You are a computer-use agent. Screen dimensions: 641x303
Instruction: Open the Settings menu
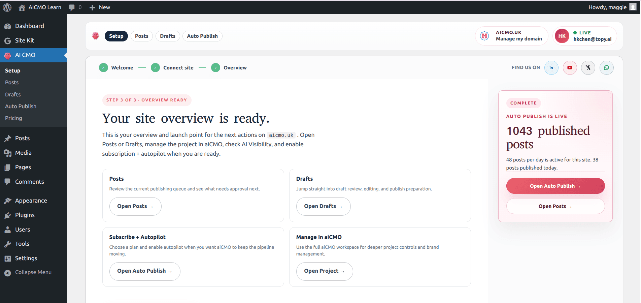(34, 258)
